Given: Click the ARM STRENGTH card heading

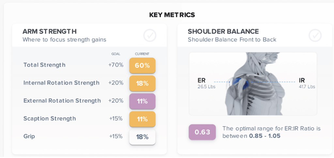Looking at the screenshot, I should pyautogui.click(x=50, y=32).
